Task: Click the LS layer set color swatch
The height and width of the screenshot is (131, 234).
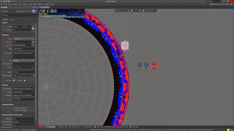Action: point(40,127)
